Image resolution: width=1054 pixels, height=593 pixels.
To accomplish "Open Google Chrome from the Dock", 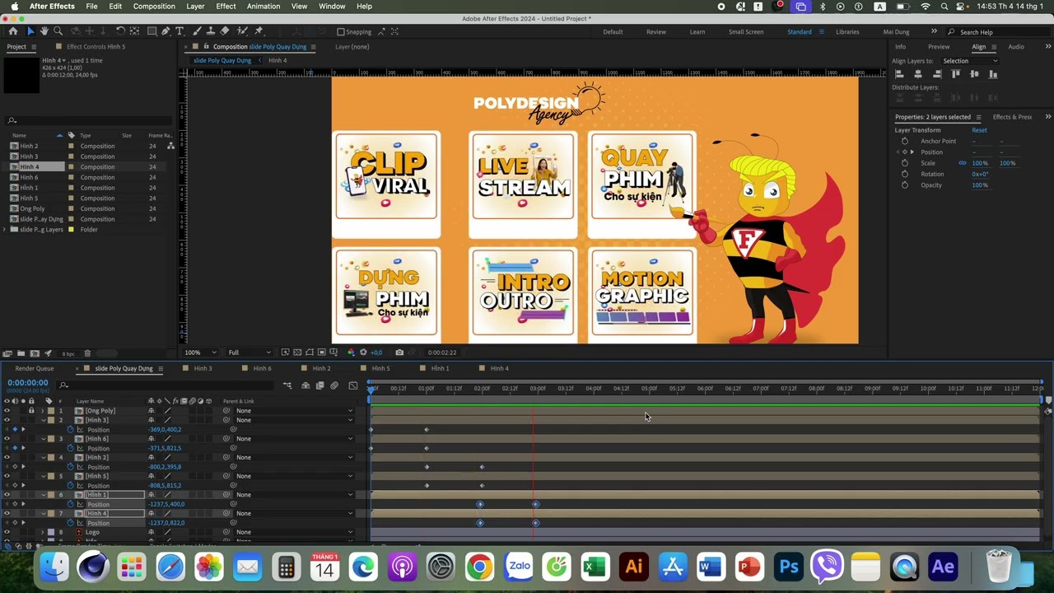I will (x=479, y=567).
